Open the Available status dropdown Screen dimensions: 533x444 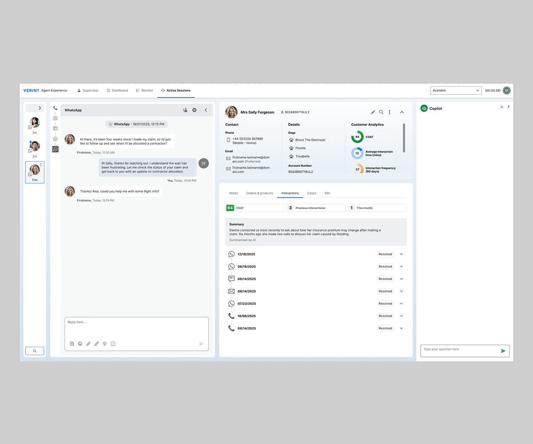tap(456, 91)
